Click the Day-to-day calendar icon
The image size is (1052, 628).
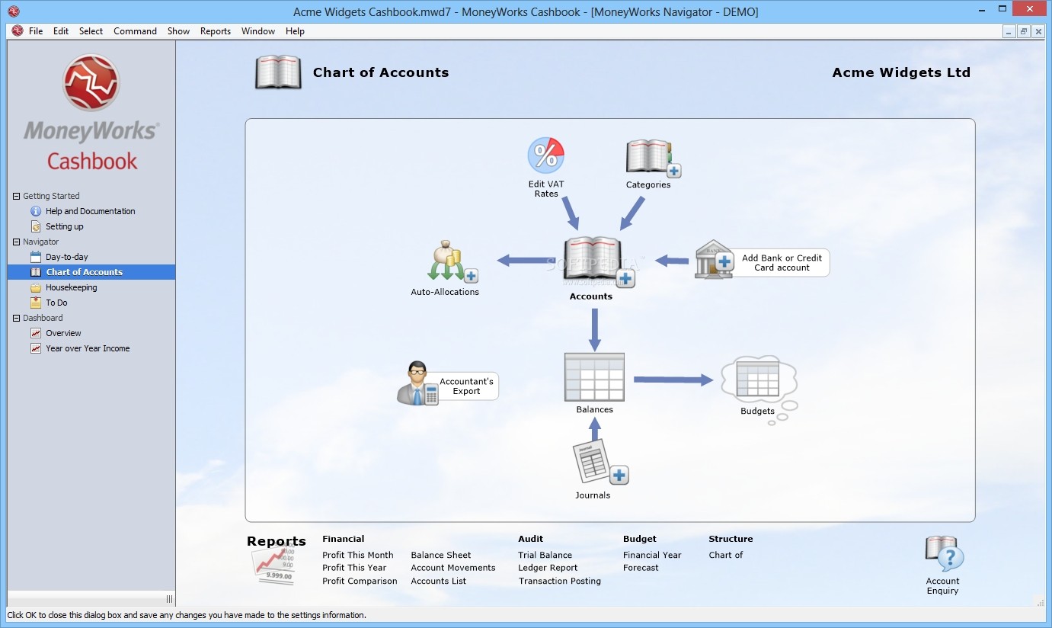click(36, 257)
